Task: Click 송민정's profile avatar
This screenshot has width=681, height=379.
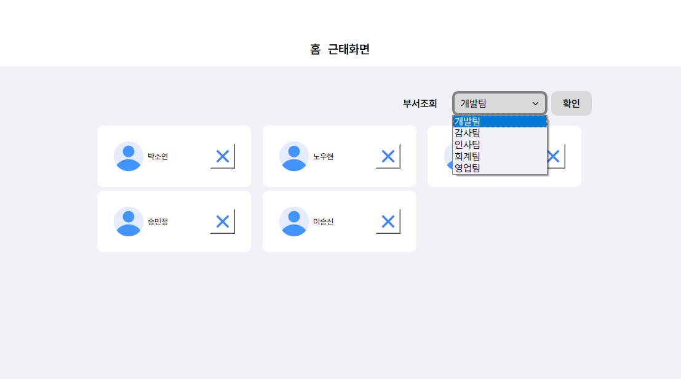Action: coord(129,221)
